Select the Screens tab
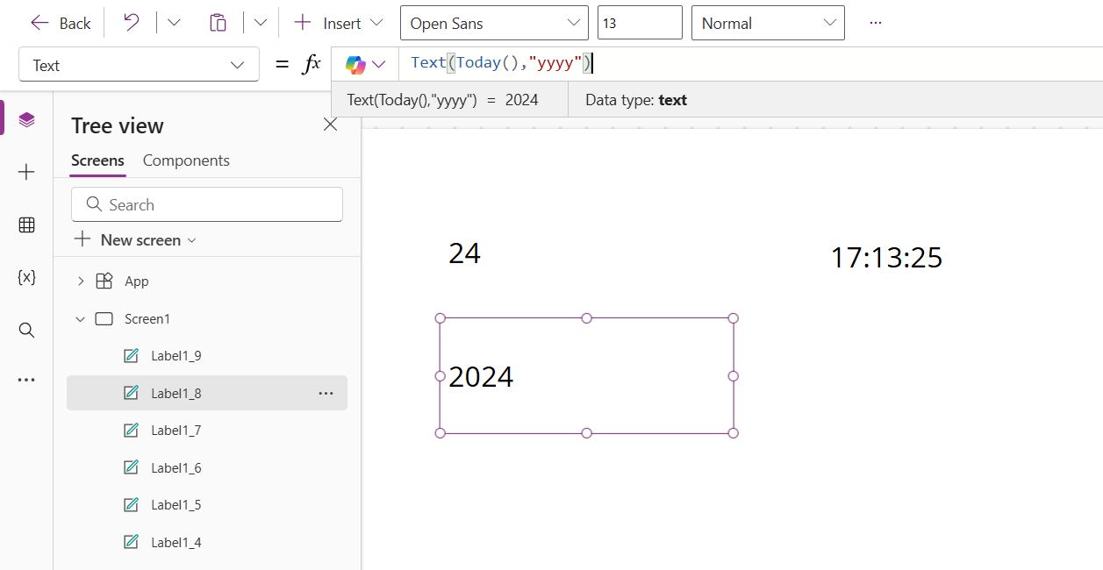This screenshot has width=1103, height=570. 97,160
